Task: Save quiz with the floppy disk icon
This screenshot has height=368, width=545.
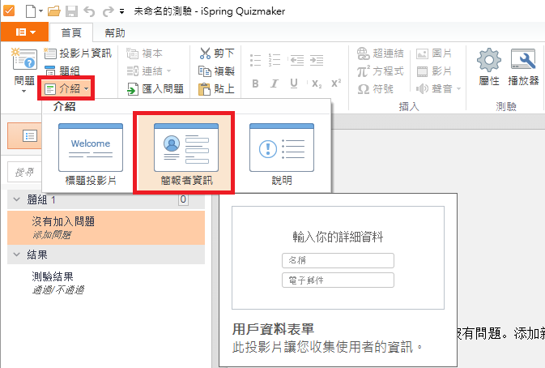Action: (71, 11)
